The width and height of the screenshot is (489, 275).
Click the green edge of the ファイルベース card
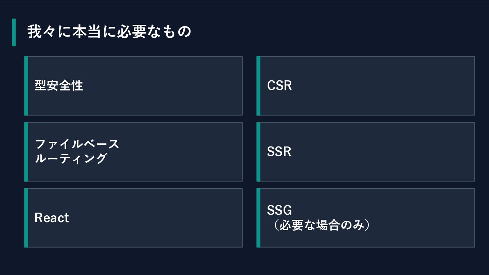pyautogui.click(x=26, y=152)
